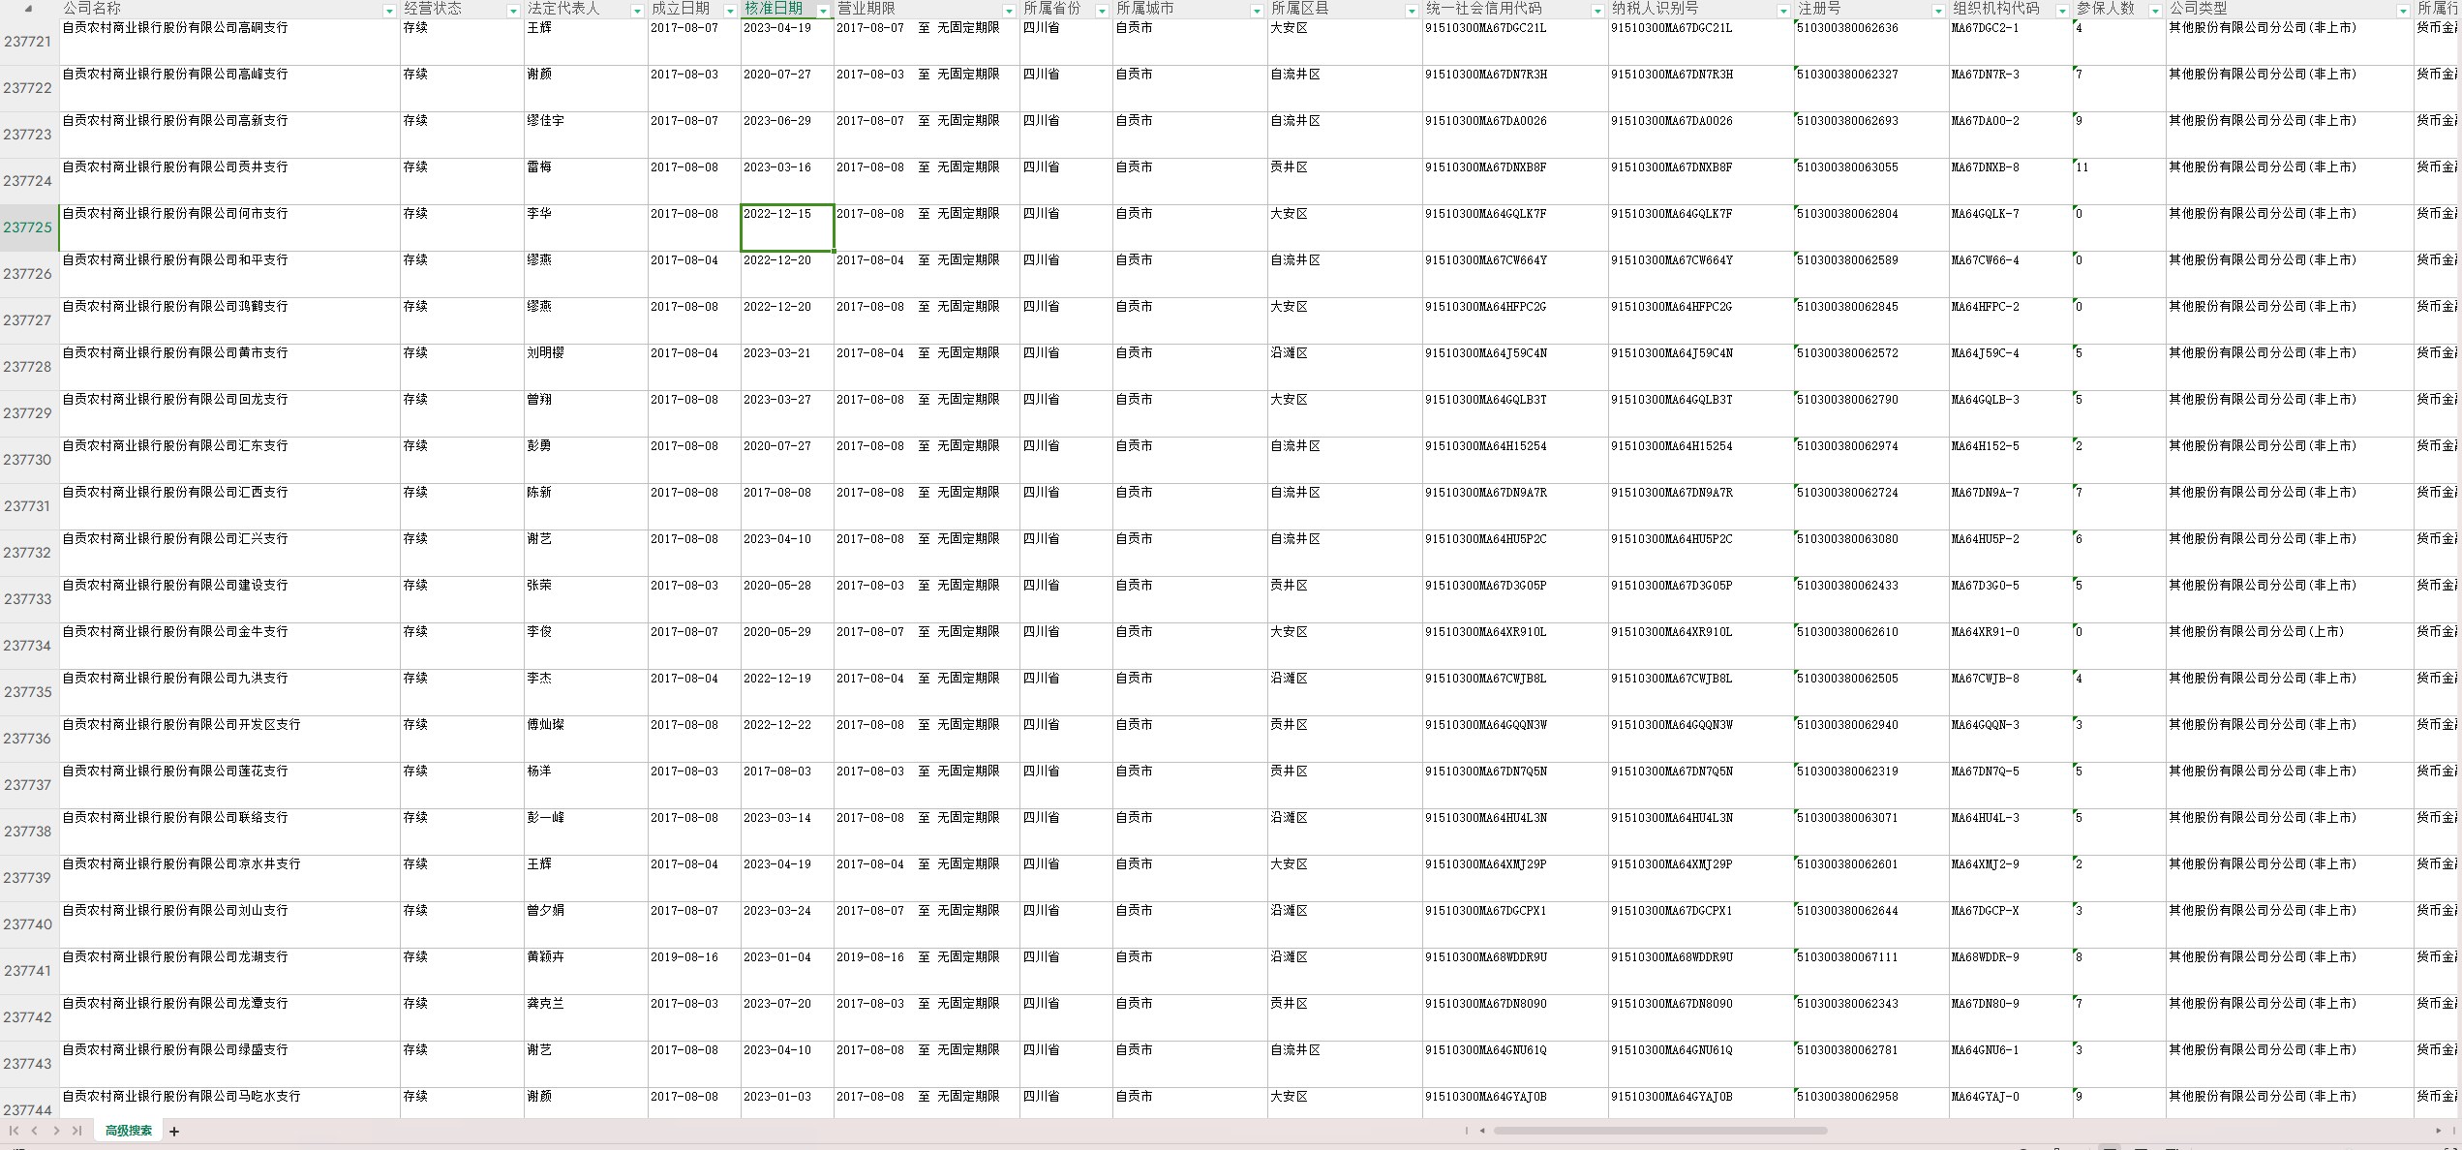Viewport: 2462px width, 1150px height.
Task: Select approval date cell 2022-12-15
Action: pyautogui.click(x=787, y=227)
